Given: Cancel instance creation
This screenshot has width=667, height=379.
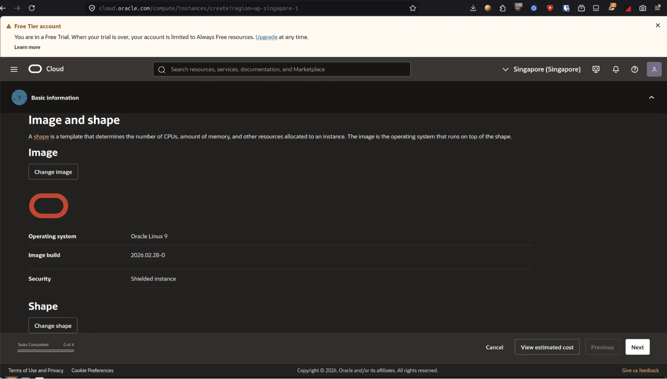Looking at the screenshot, I should 494,347.
